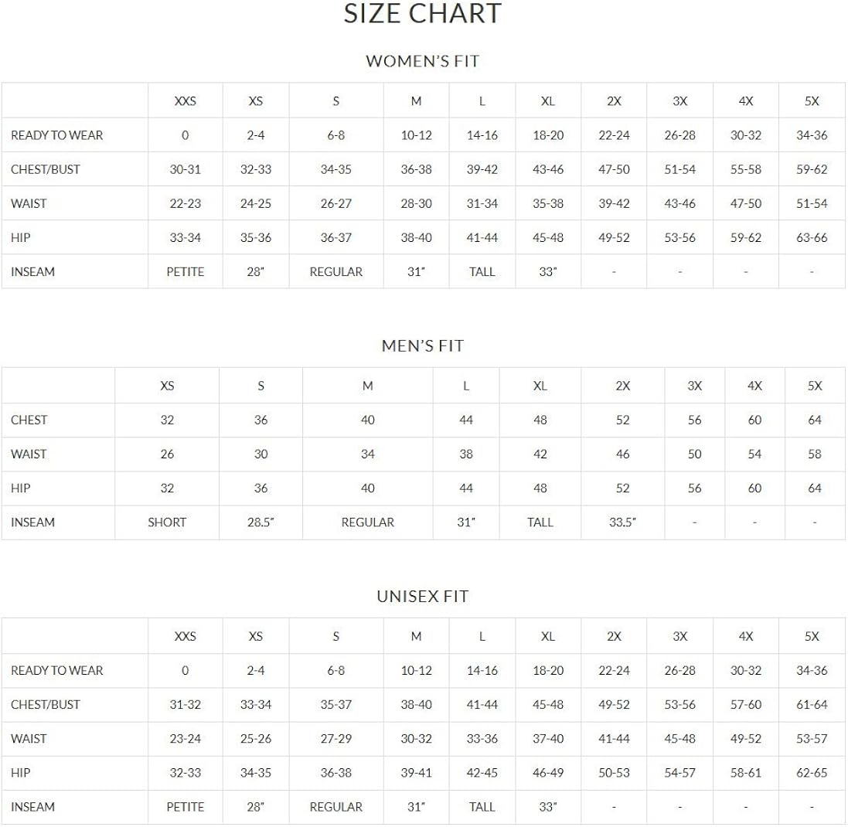
Task: Click the XS column header in Men's Fit
Action: click(x=167, y=386)
